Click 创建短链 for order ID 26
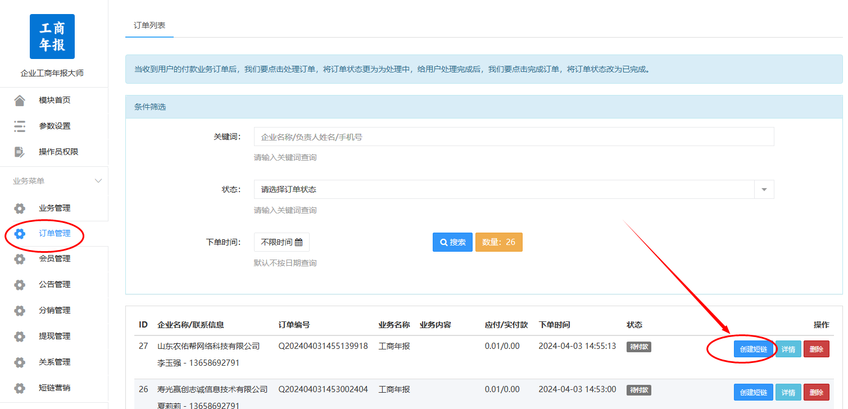Screen dimensions: 848x409 [754, 392]
